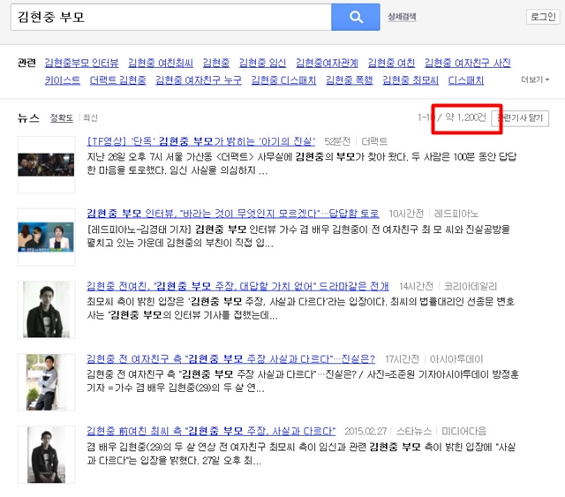The height and width of the screenshot is (497, 565).
Task: Click the date 2015.02.27
Action: [x=365, y=431]
